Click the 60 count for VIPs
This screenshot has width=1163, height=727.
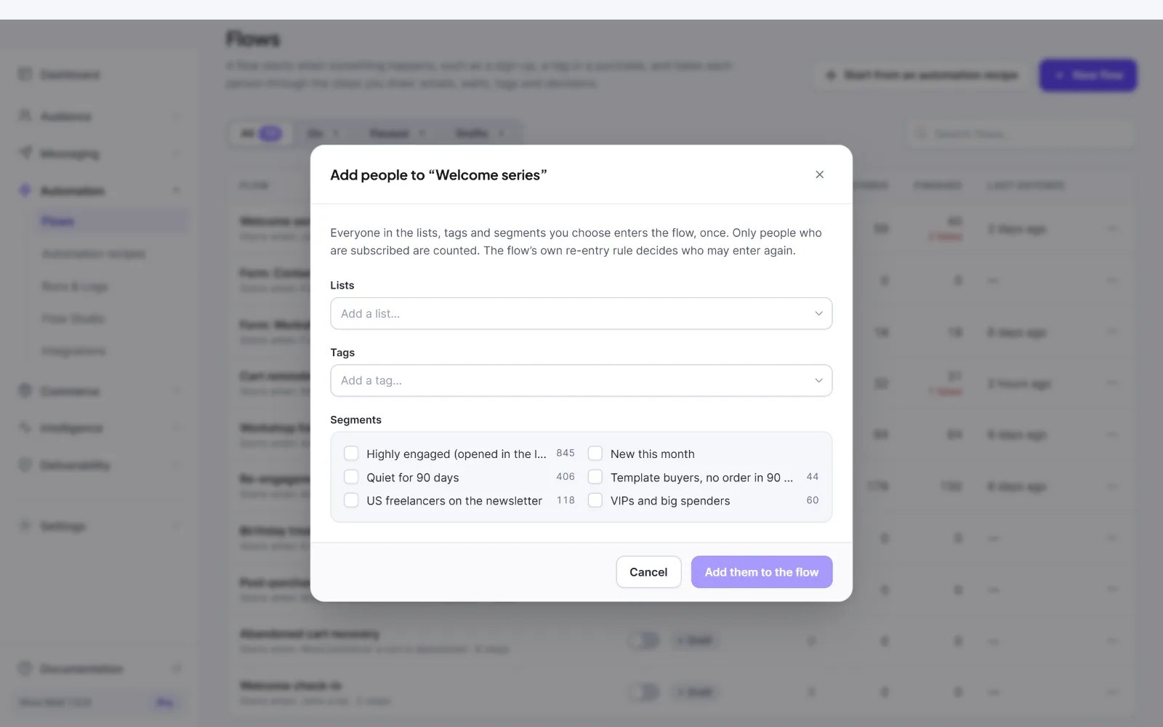coord(813,500)
